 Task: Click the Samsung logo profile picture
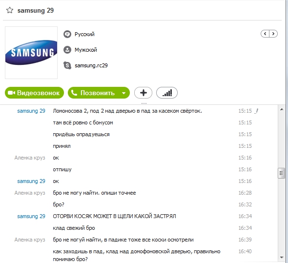(31, 53)
